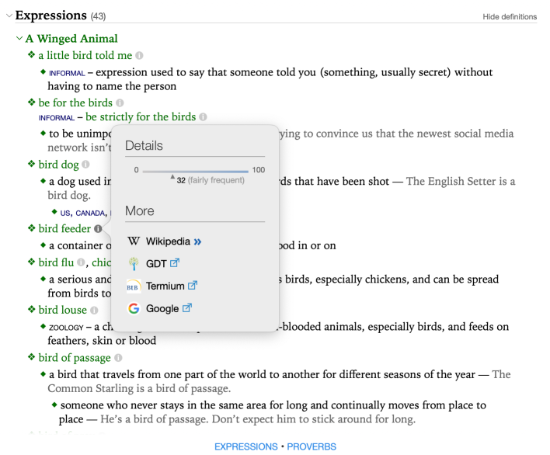The height and width of the screenshot is (455, 550).
Task: Click the info icon next to 'bird feeder'
Action: tap(98, 229)
